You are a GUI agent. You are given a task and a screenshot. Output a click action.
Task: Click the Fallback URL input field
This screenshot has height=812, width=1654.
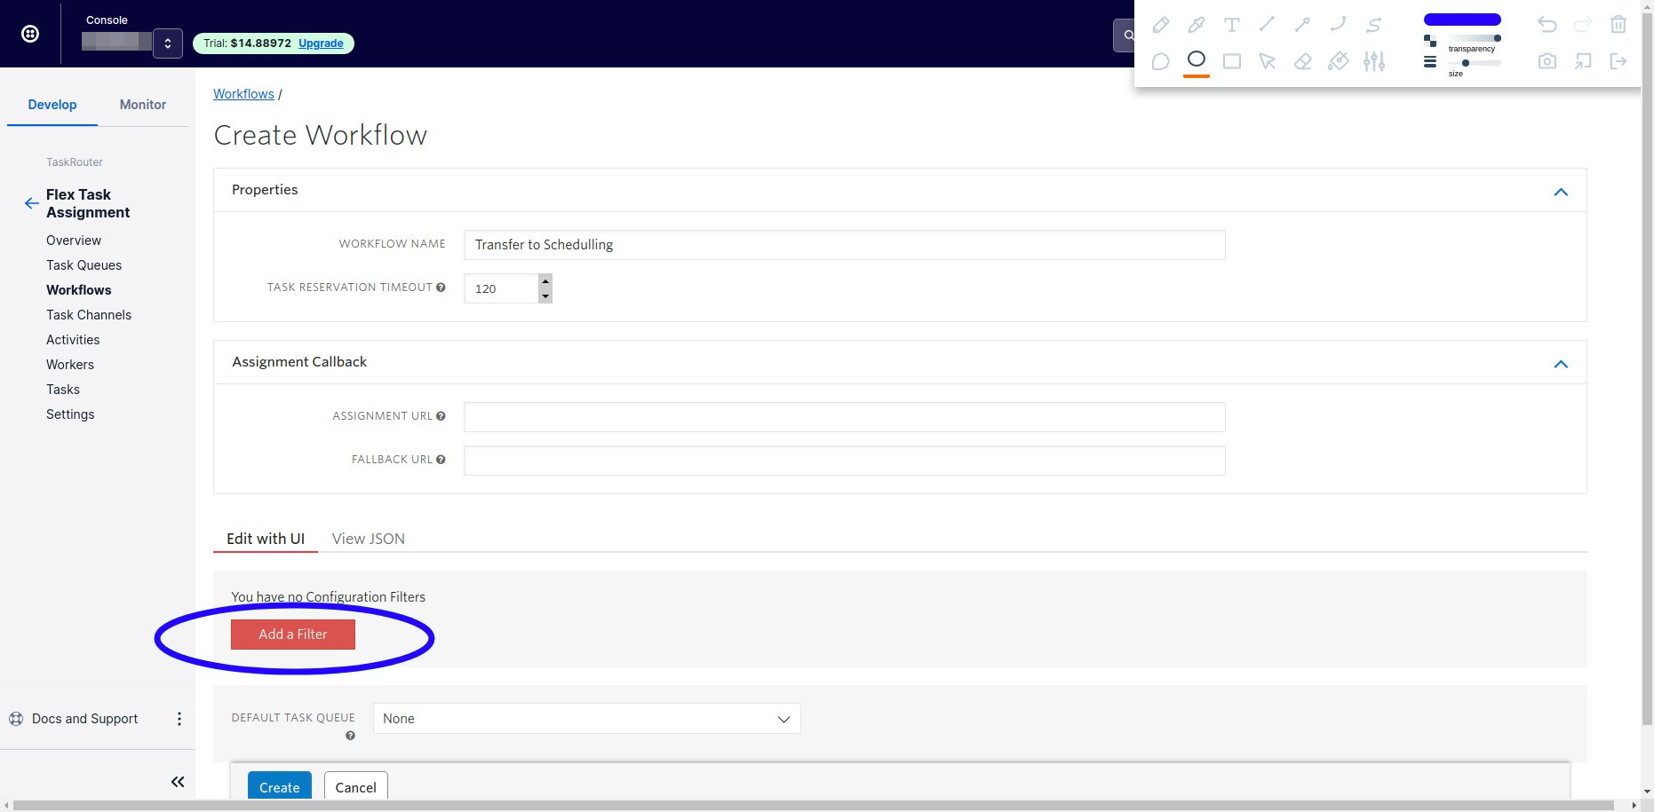(845, 461)
